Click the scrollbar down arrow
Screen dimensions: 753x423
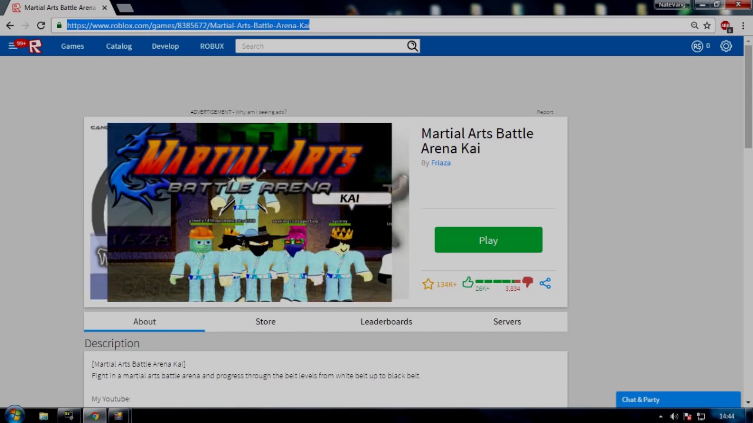pos(748,402)
